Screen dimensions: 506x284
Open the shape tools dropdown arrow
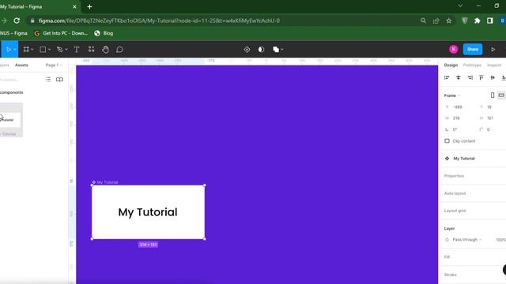[49, 50]
